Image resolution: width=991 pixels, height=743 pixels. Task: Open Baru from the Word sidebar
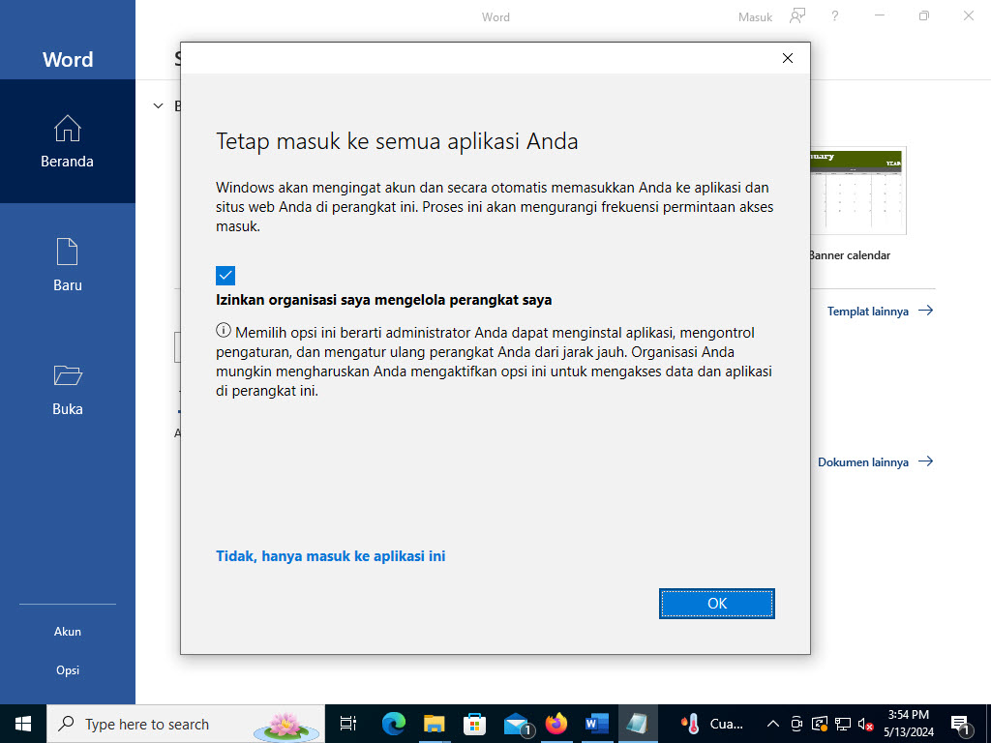coord(67,263)
